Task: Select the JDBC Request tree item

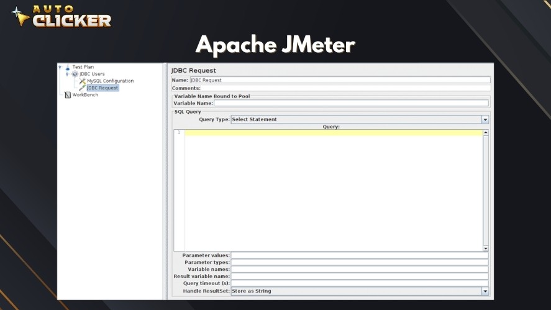Action: (x=102, y=88)
